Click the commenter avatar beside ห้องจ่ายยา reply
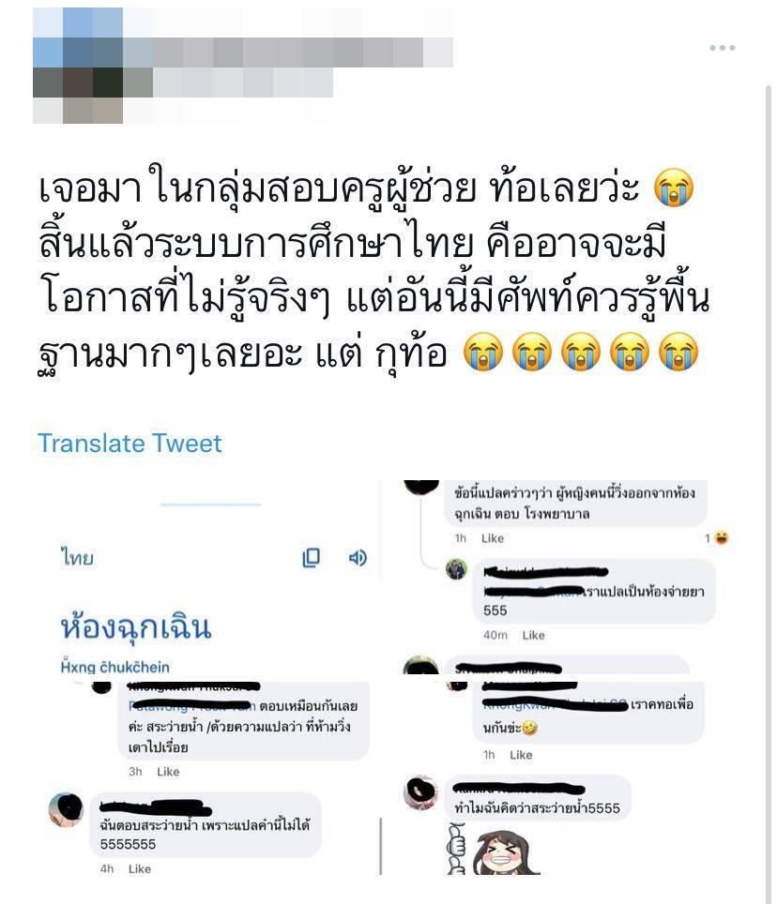This screenshot has width=777, height=904. pyautogui.click(x=457, y=569)
